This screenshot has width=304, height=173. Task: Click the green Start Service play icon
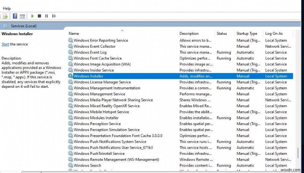click(32, 16)
